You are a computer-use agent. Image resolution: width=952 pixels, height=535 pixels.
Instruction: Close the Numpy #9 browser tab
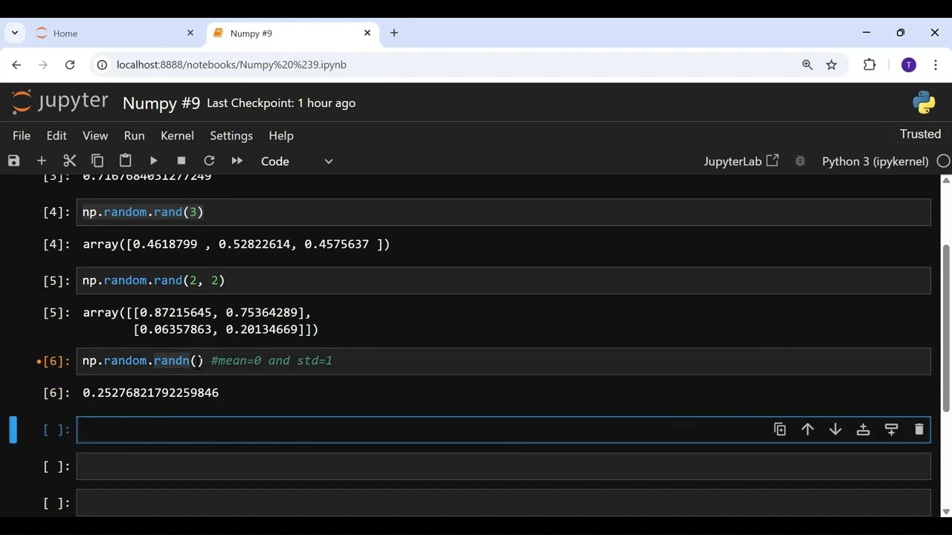[x=367, y=33]
